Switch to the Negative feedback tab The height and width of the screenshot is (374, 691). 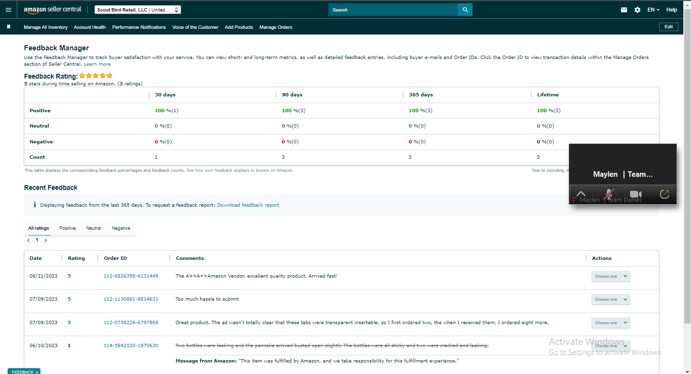[121, 228]
